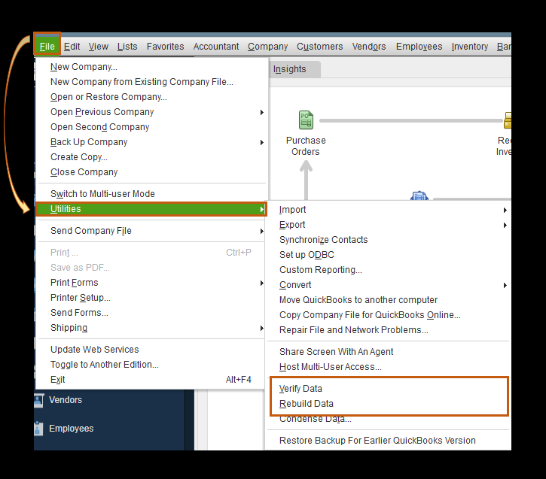The width and height of the screenshot is (546, 479).
Task: Open the File menu
Action: pos(47,46)
